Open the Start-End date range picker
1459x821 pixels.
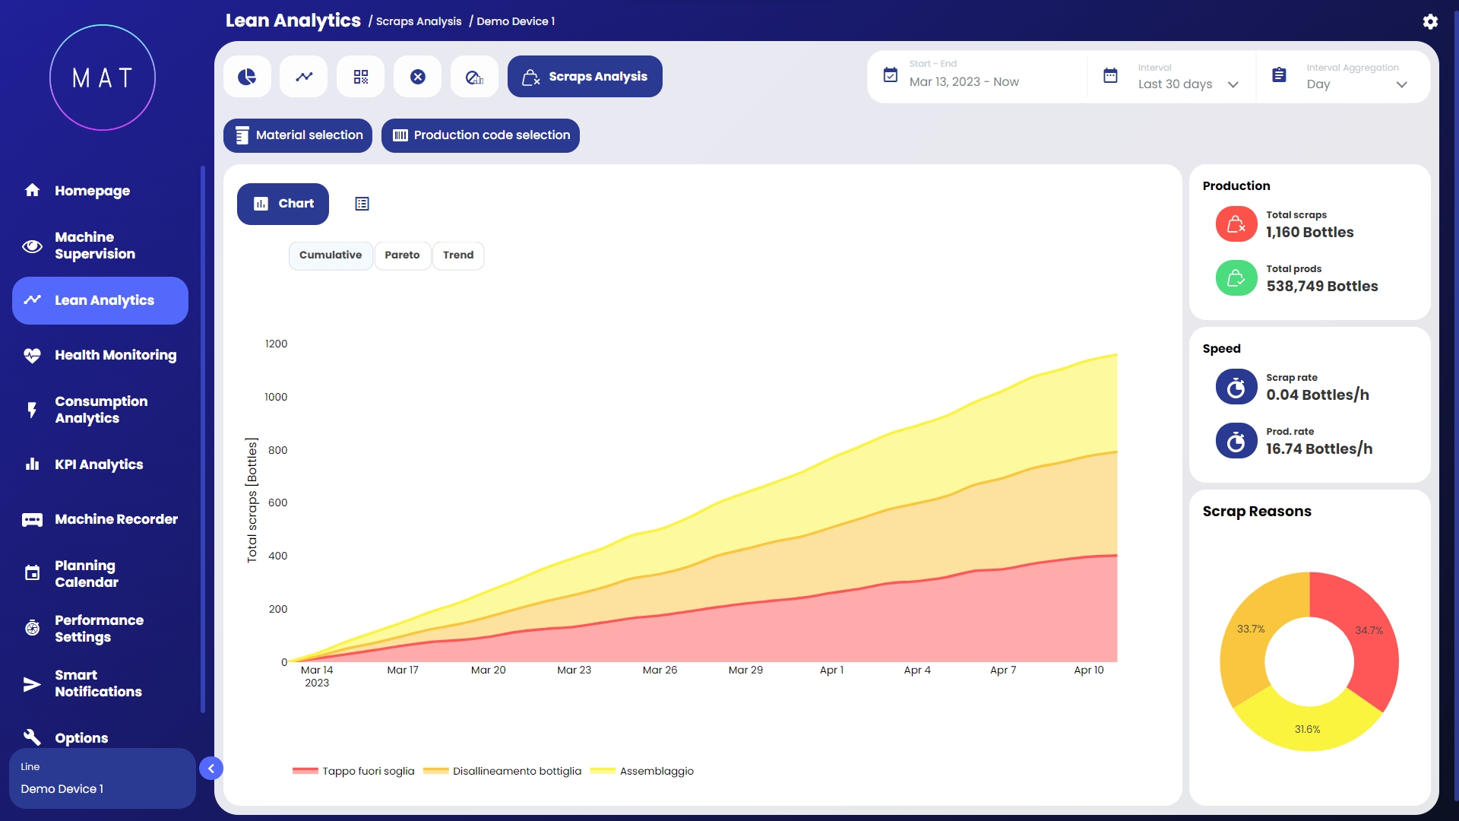click(964, 81)
